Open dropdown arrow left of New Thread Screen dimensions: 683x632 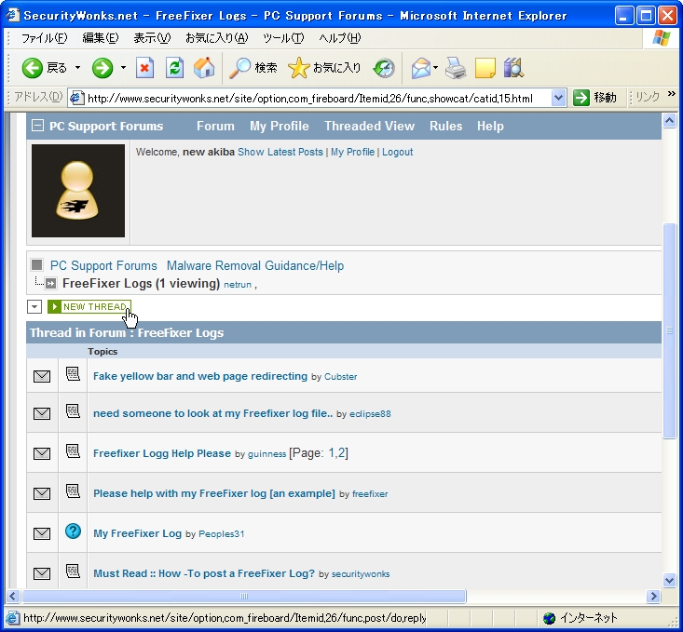[x=34, y=306]
